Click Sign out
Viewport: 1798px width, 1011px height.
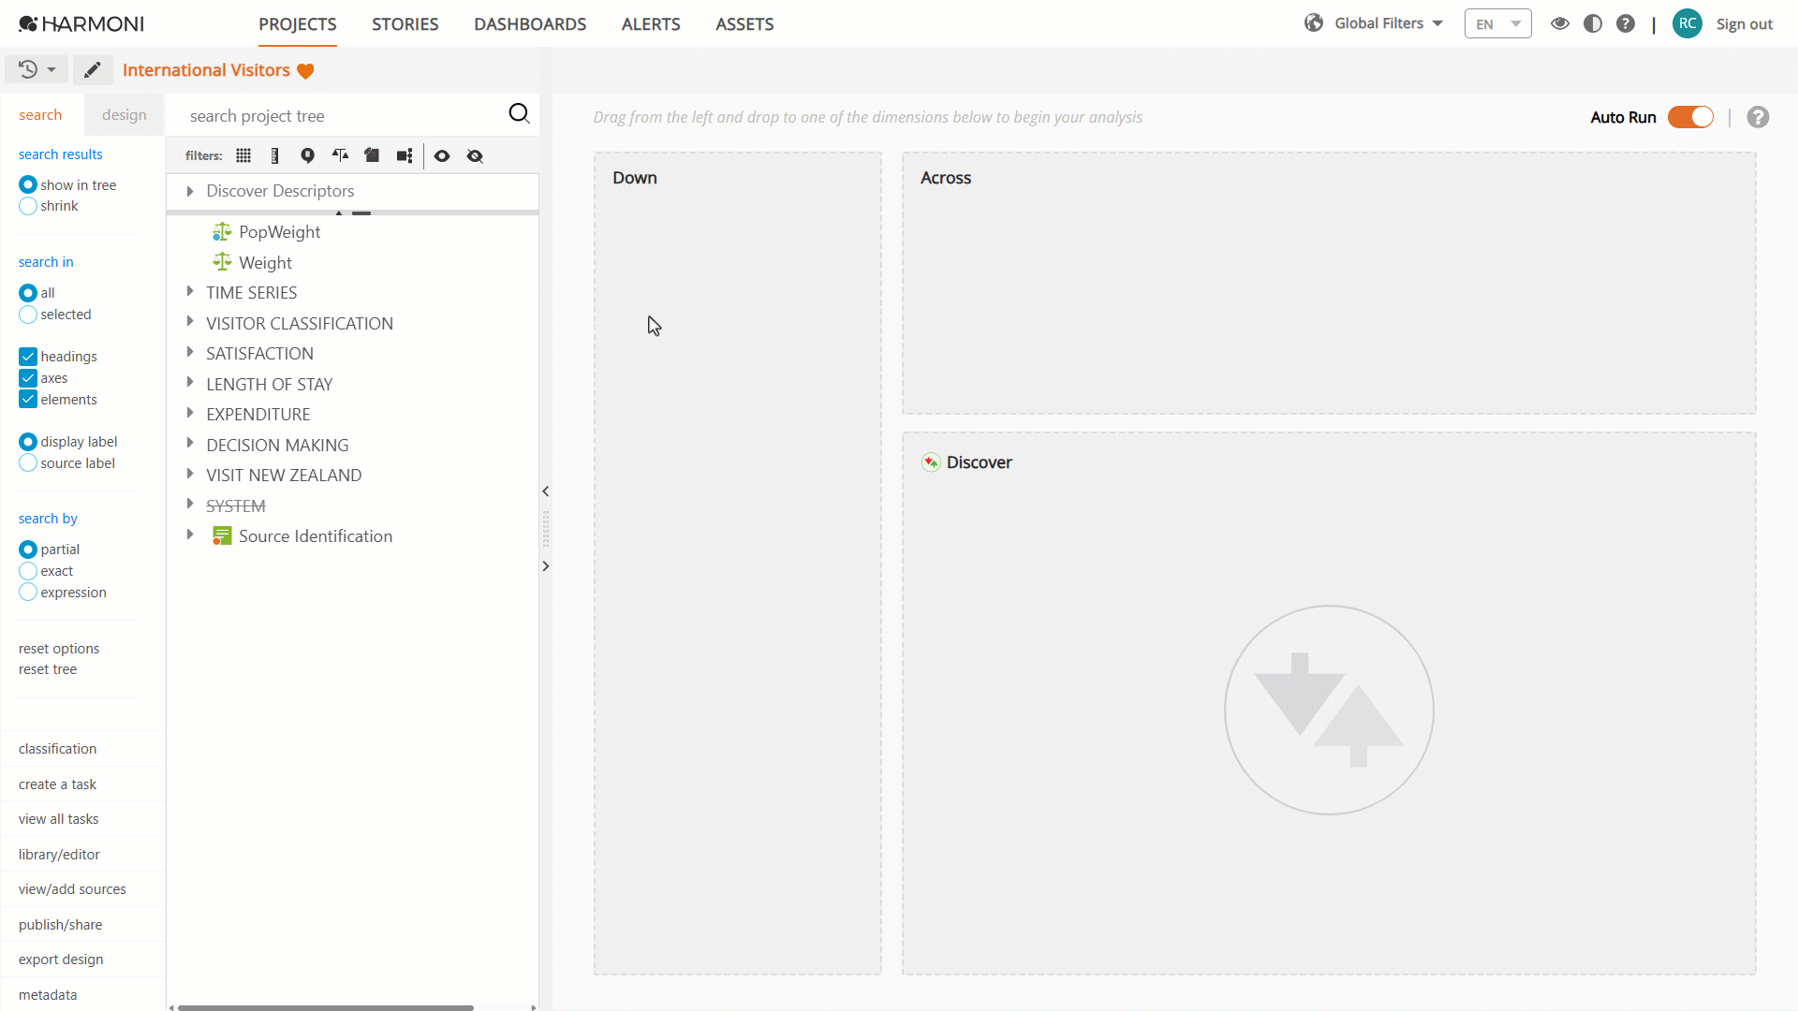click(1744, 24)
